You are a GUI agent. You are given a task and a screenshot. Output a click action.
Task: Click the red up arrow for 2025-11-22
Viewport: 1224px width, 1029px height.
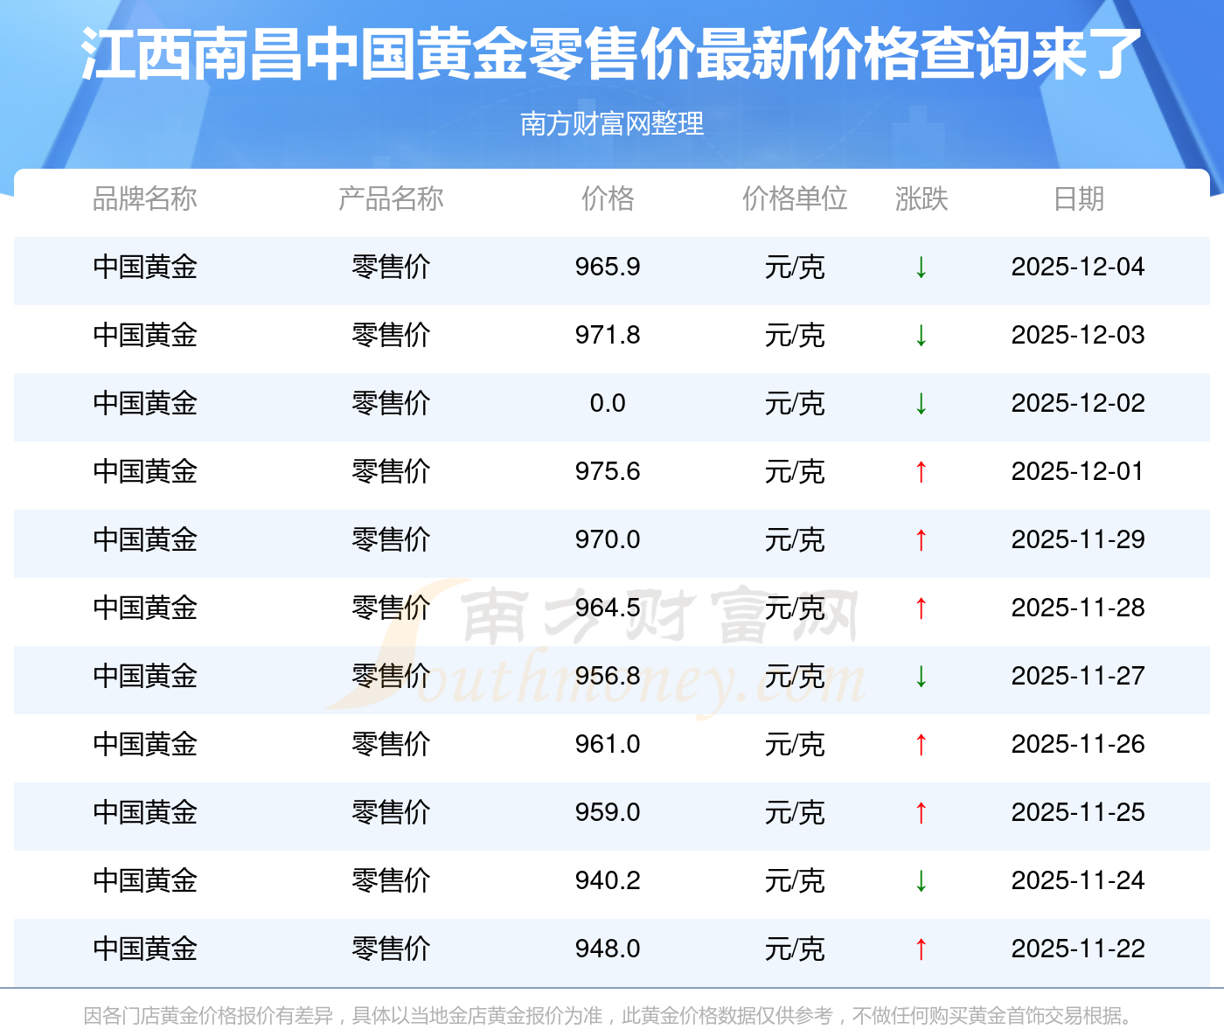pyautogui.click(x=921, y=949)
